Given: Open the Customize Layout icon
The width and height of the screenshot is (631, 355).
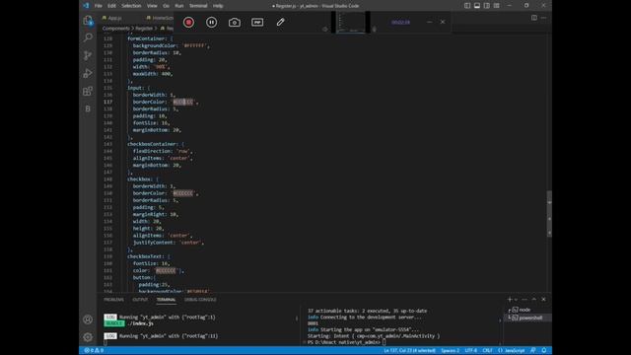Looking at the screenshot, I should (x=497, y=6).
